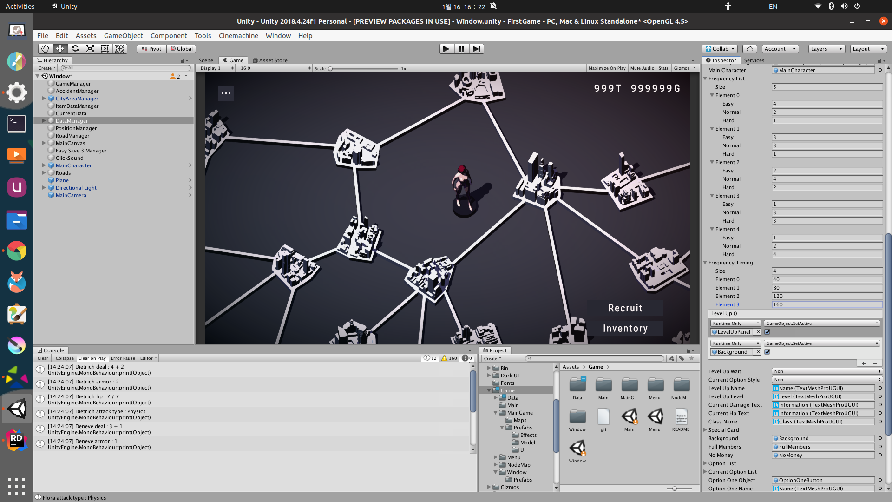Open Account dropdown
This screenshot has height=502, width=892.
click(x=780, y=48)
